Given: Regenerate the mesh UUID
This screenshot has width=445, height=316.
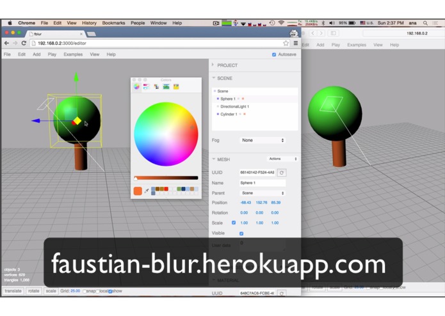Looking at the screenshot, I should 282,173.
